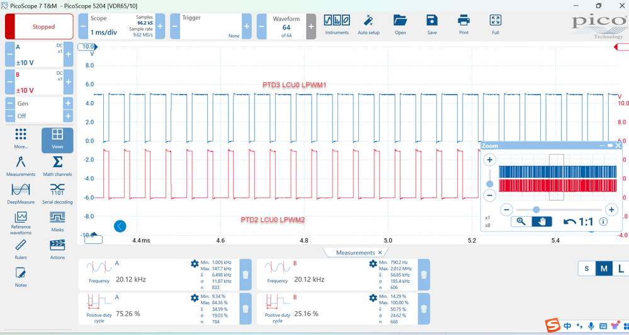This screenshot has width=629, height=335.
Task: Click the horizontal zoom slider handle
Action: point(536,209)
